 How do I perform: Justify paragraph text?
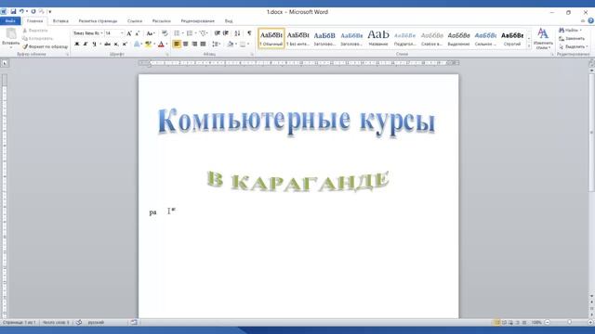(x=203, y=45)
